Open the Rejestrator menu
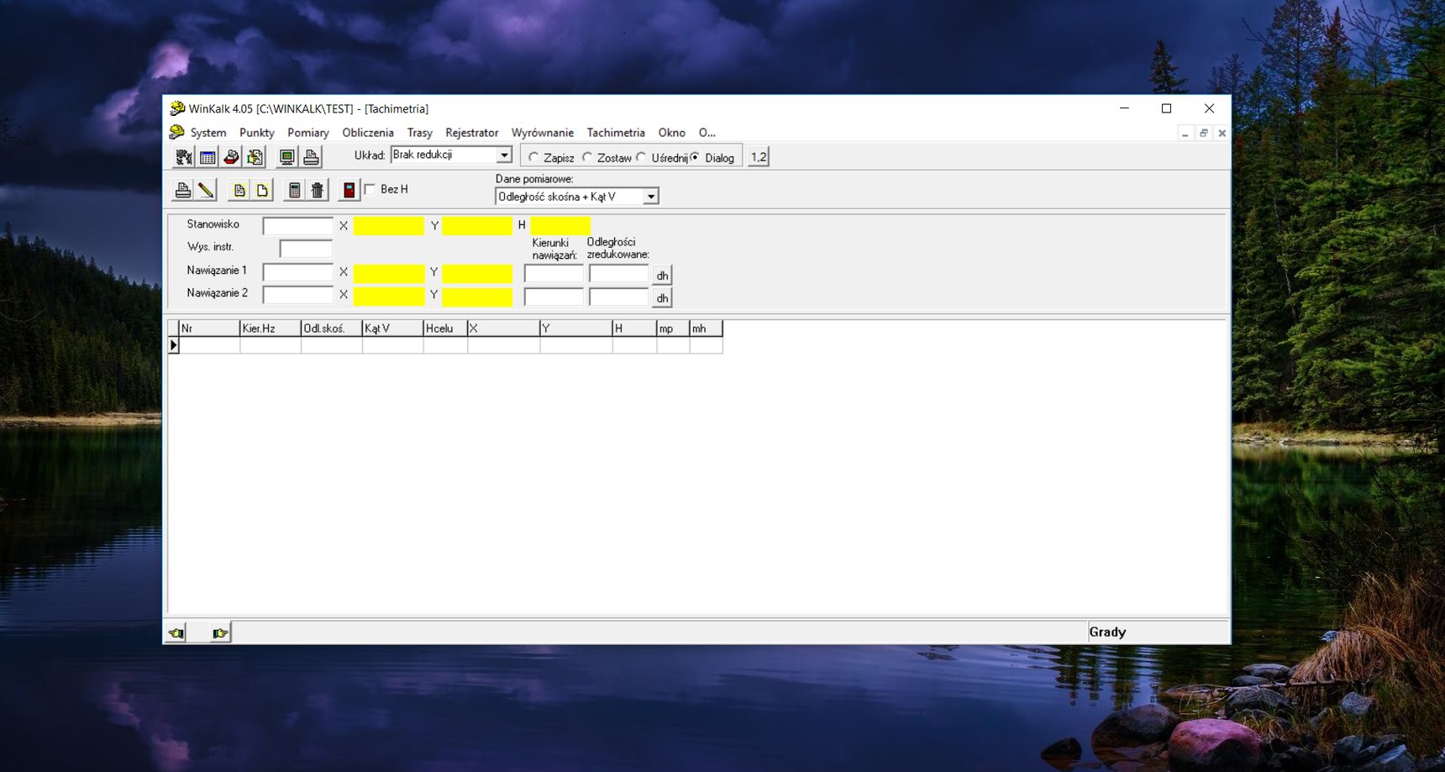 [x=472, y=133]
